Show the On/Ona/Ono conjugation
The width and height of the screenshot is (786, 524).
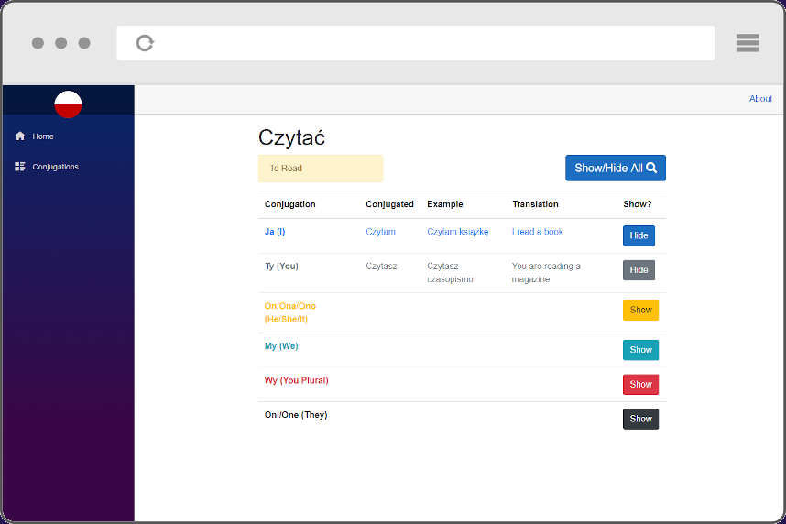[x=640, y=311]
